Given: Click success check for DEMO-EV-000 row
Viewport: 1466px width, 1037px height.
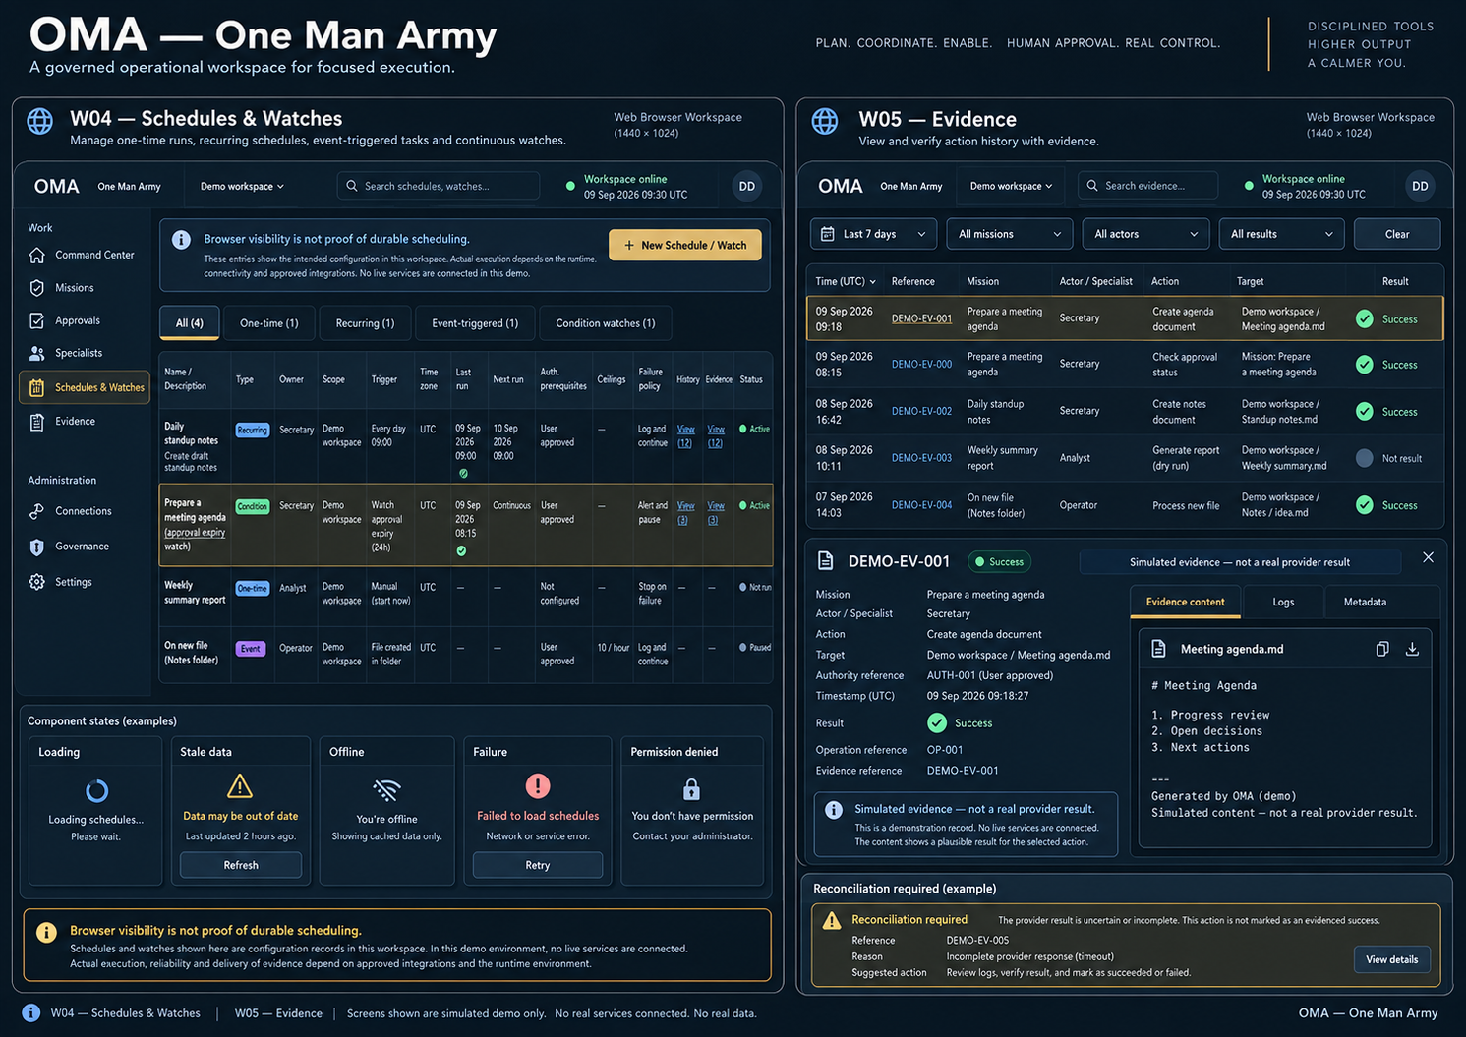Looking at the screenshot, I should 1364,365.
